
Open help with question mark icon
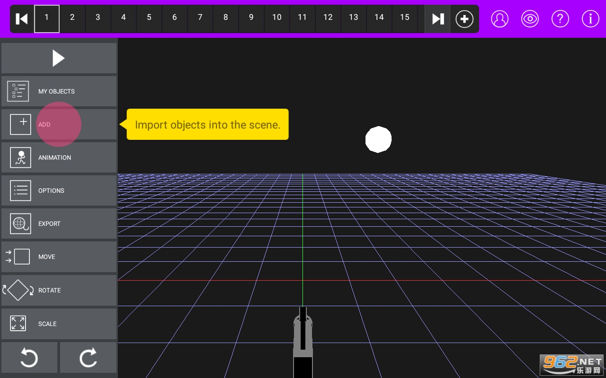[x=560, y=19]
